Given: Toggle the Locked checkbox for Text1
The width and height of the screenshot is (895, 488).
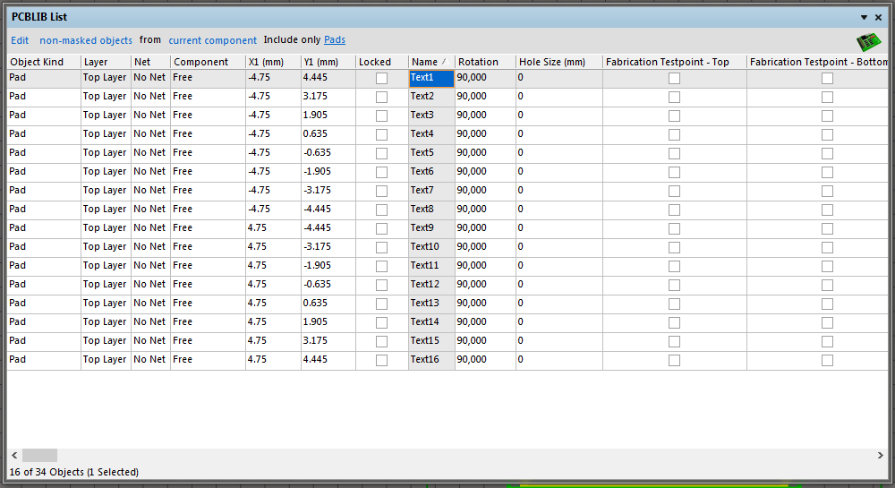Looking at the screenshot, I should pos(382,79).
